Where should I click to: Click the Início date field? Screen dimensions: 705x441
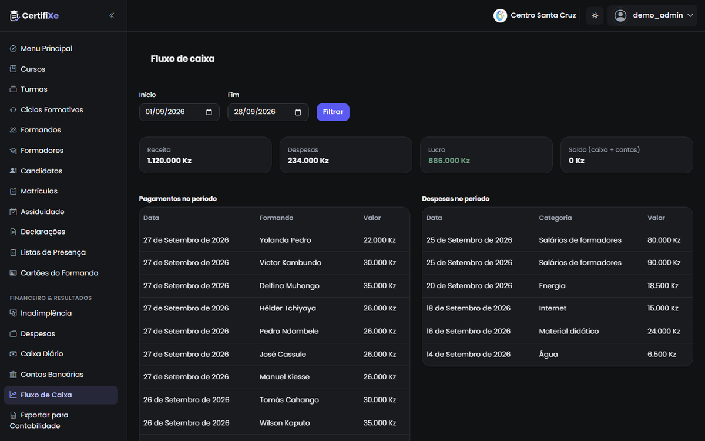pyautogui.click(x=179, y=112)
